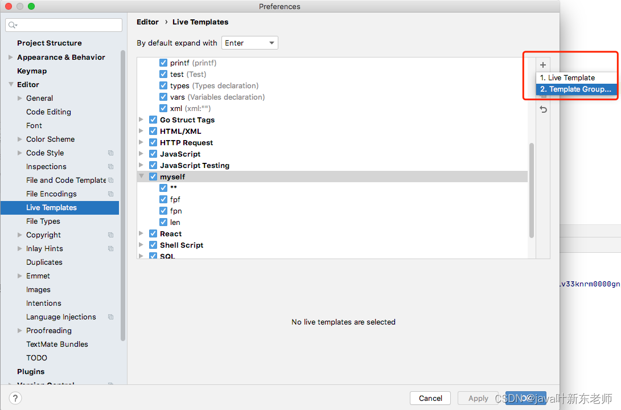621x410 pixels.
Task: Open the File Types settings
Action: [x=43, y=221]
